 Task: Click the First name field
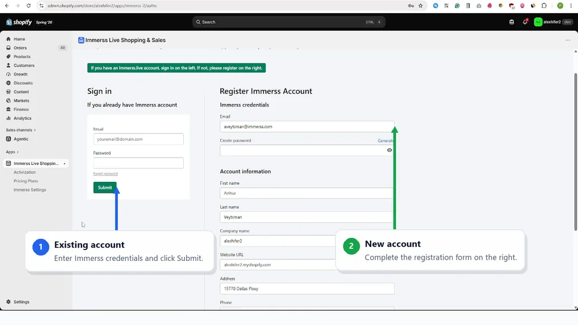(307, 193)
